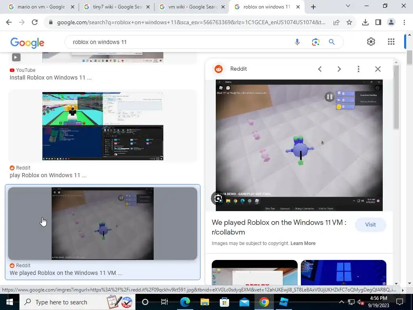Open the Windows Start menu
The height and width of the screenshot is (310, 413).
point(10,302)
